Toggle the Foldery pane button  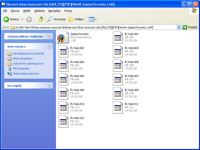76,19
